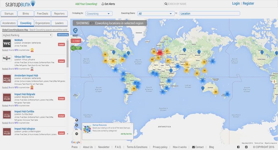Open the Login link
The width and height of the screenshot is (278, 150).
click(236, 4)
